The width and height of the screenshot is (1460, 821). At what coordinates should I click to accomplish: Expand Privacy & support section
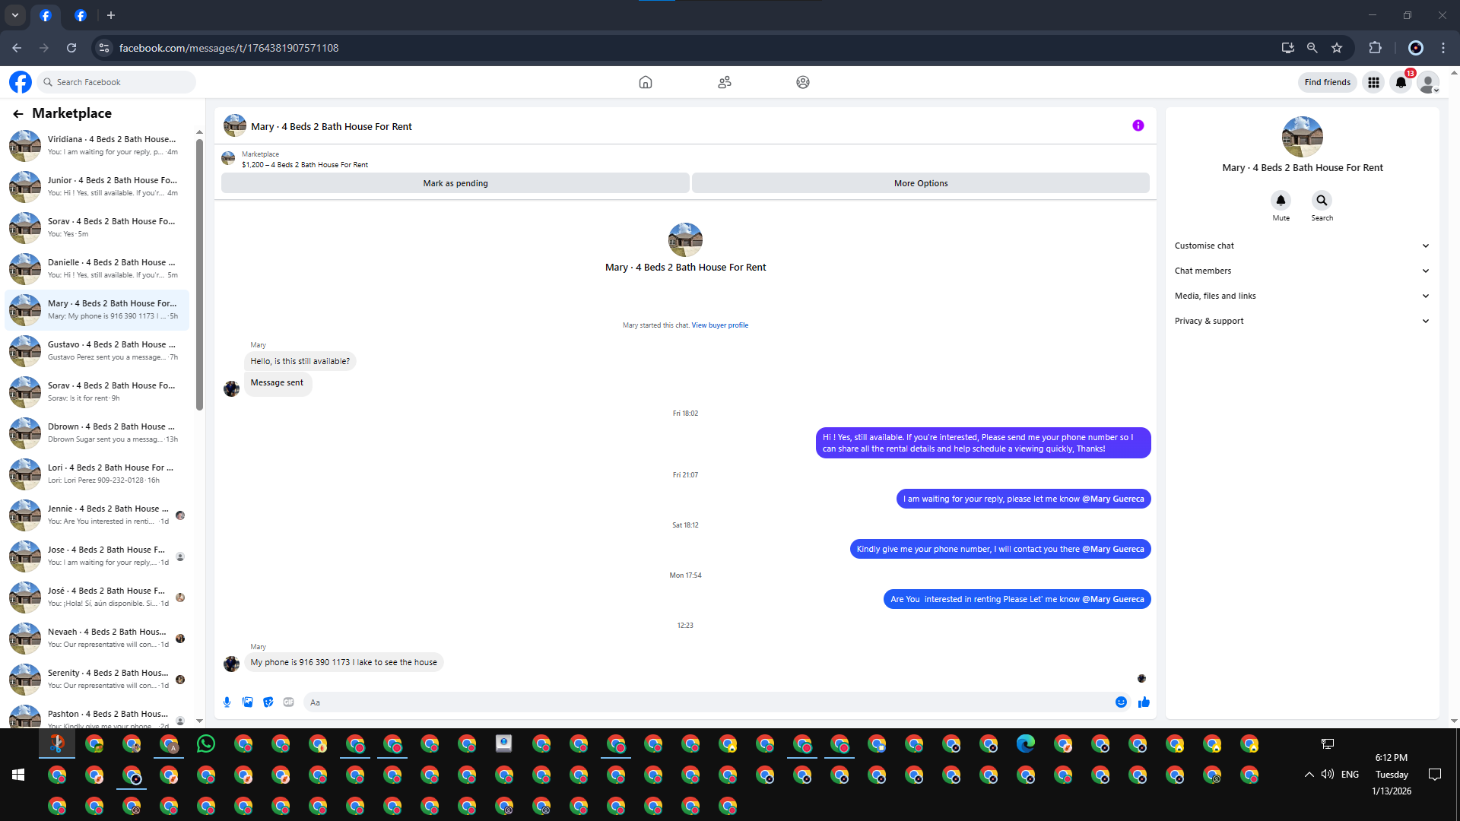(x=1302, y=321)
